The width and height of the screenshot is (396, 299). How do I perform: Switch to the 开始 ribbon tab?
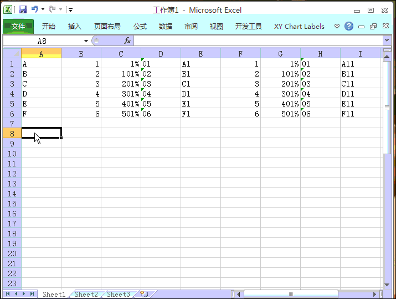49,26
